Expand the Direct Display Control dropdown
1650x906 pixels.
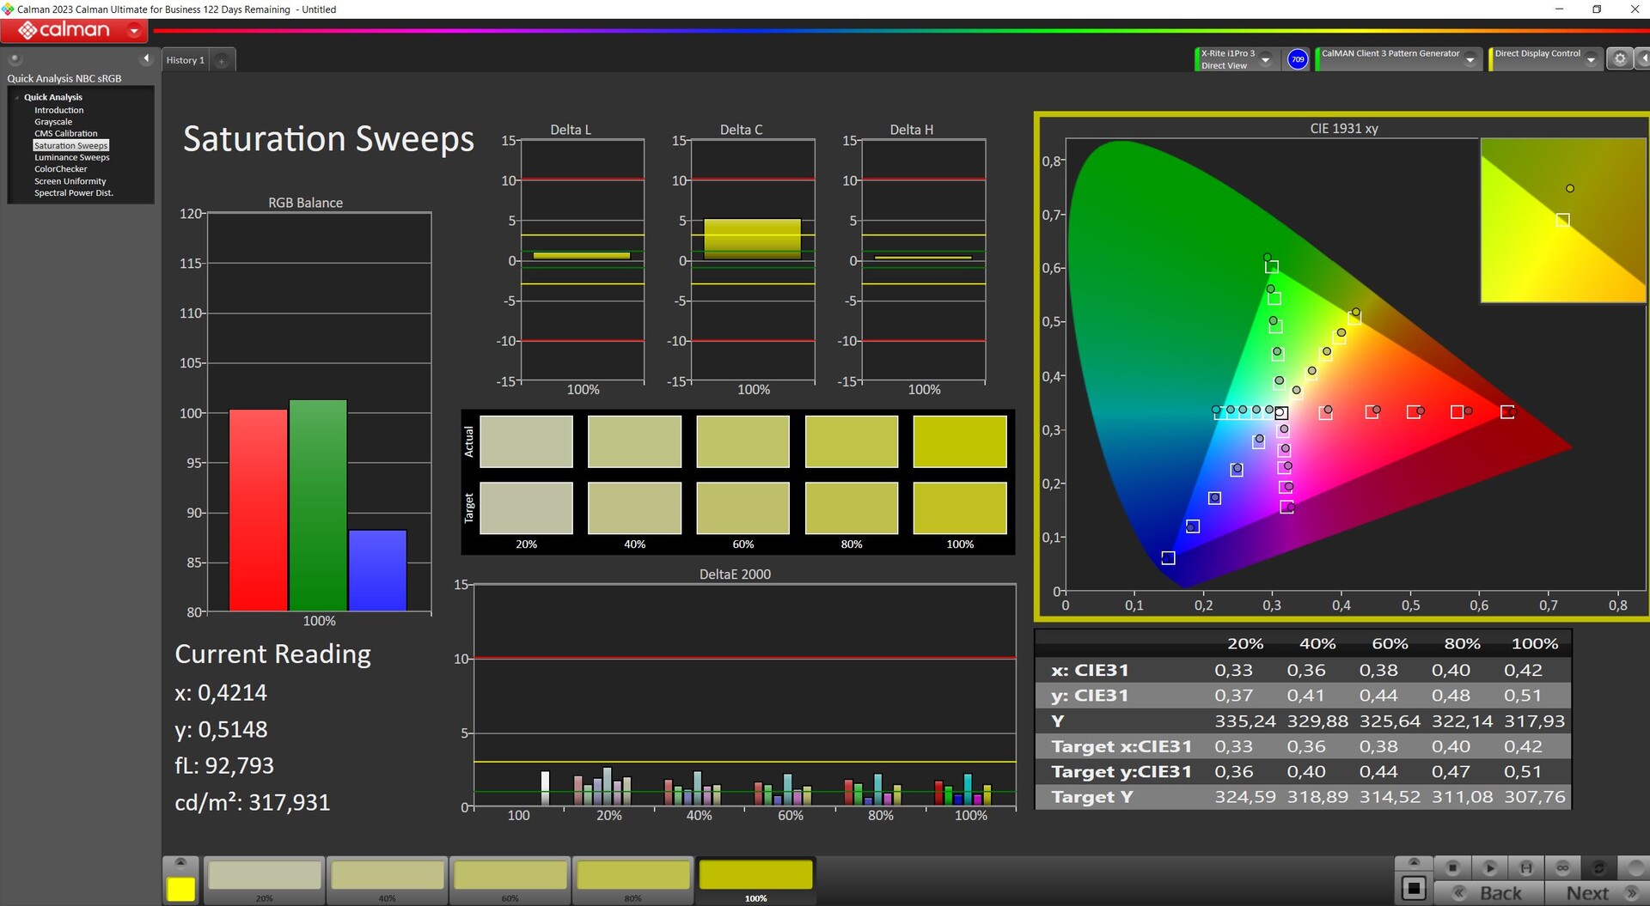[1592, 59]
